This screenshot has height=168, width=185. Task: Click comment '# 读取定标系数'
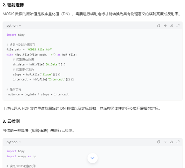(23, 69)
